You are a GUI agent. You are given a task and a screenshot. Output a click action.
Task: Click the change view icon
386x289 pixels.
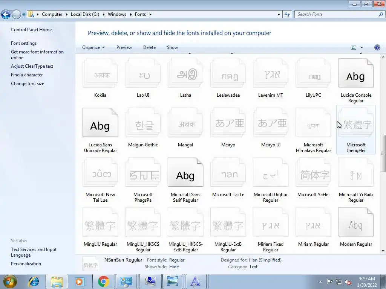(x=354, y=47)
